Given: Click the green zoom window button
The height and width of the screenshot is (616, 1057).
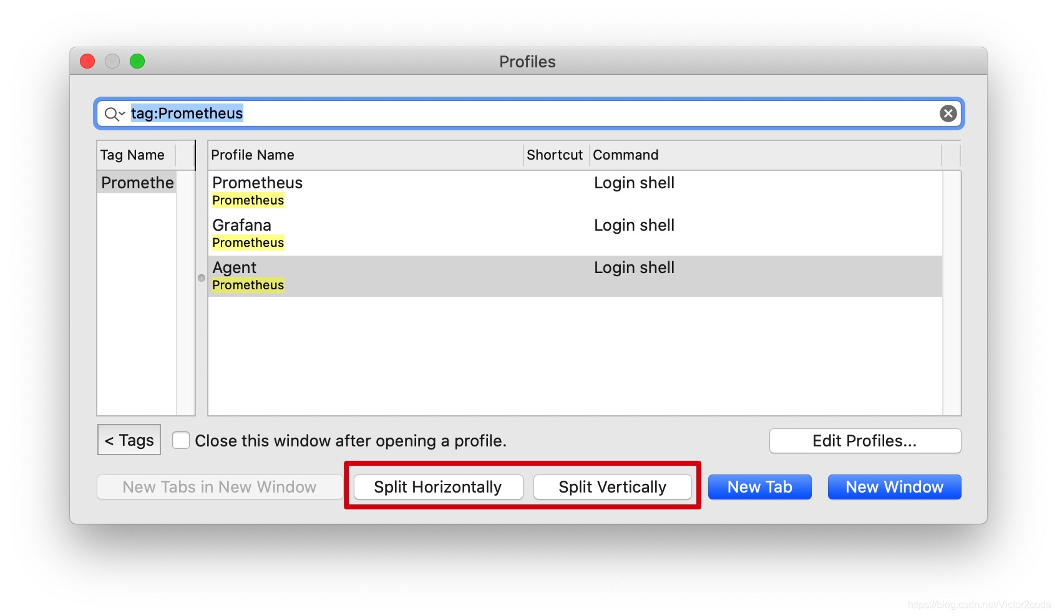Looking at the screenshot, I should pos(137,61).
